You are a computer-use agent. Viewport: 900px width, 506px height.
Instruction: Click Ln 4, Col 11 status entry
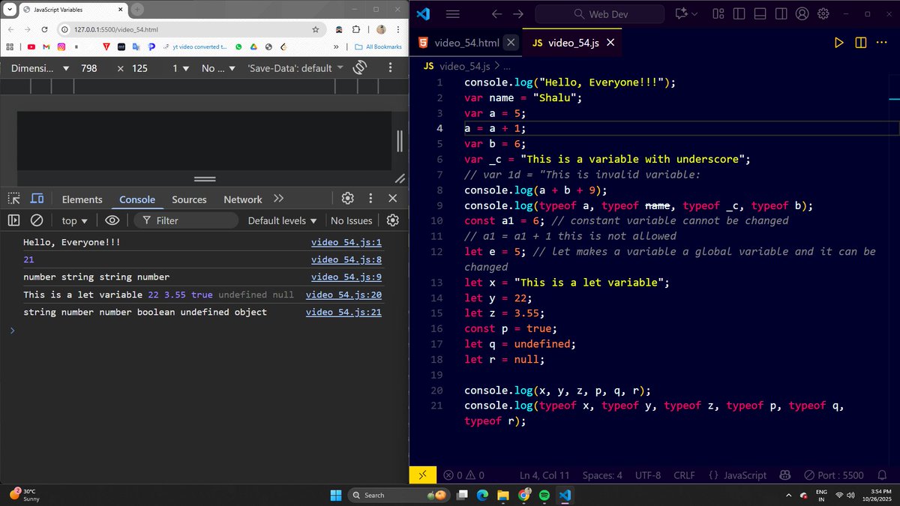pyautogui.click(x=544, y=475)
